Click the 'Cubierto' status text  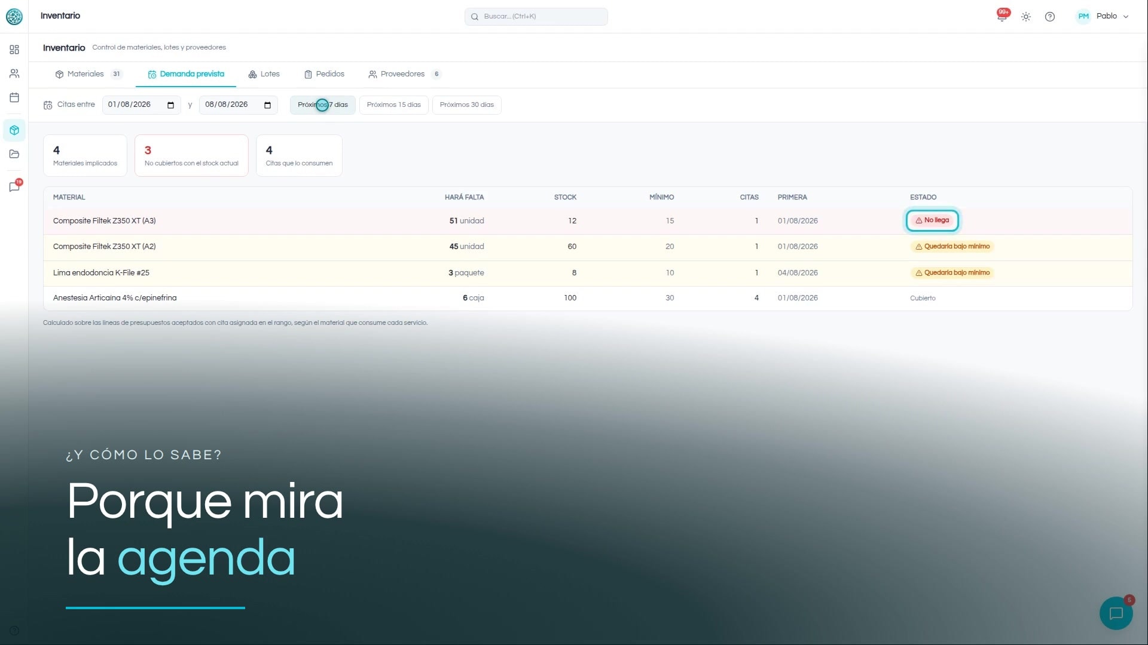point(923,298)
